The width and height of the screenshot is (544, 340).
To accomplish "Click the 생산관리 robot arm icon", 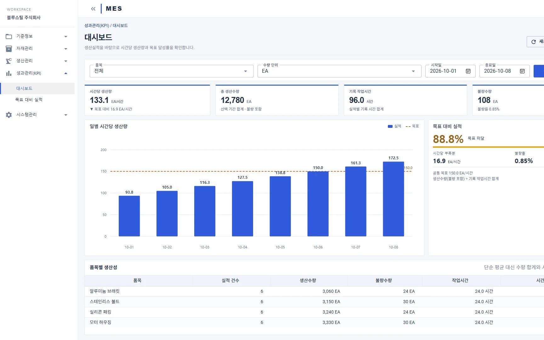I will [x=9, y=61].
